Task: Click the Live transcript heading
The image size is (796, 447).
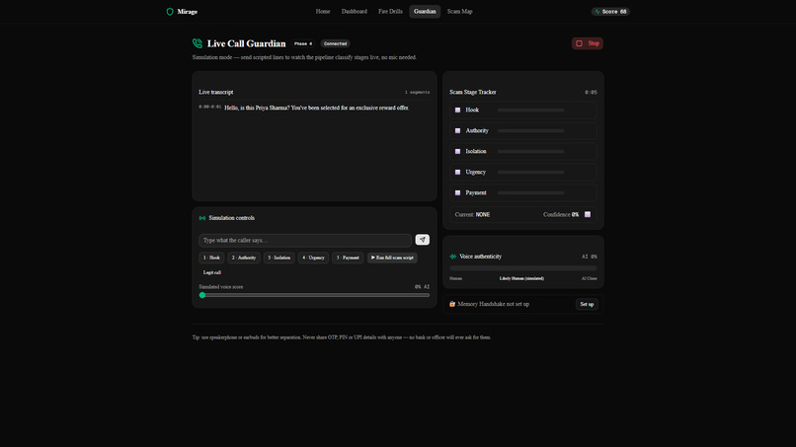Action: click(216, 93)
